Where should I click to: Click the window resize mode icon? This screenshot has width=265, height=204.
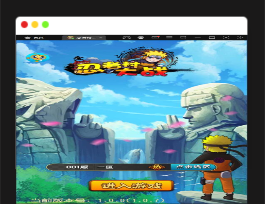[183, 38]
